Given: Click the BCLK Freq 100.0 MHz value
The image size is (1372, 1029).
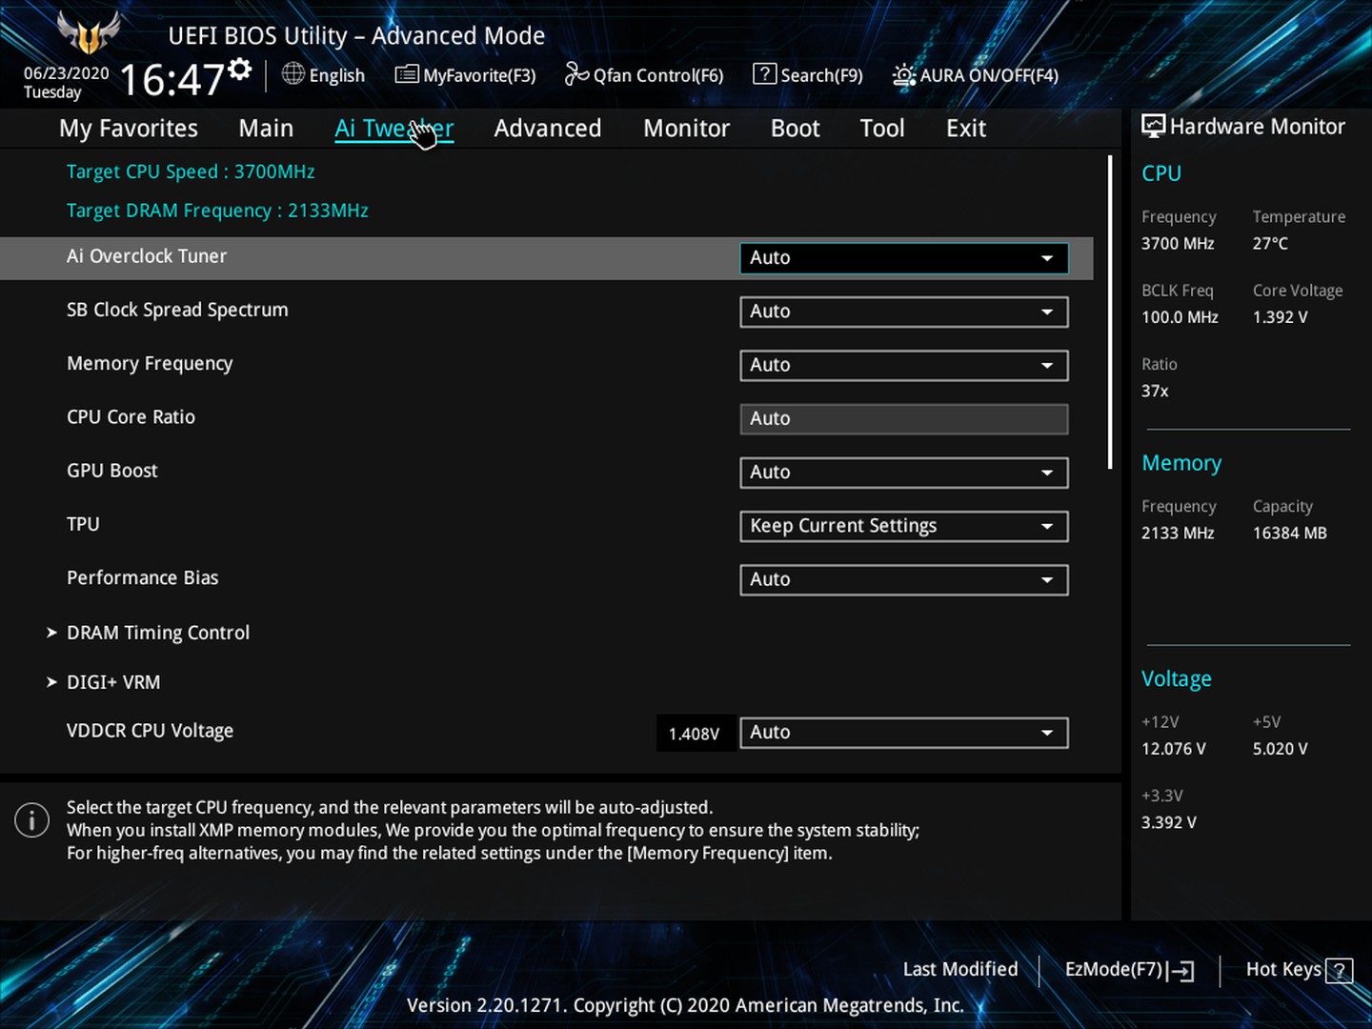Looking at the screenshot, I should pyautogui.click(x=1180, y=317).
